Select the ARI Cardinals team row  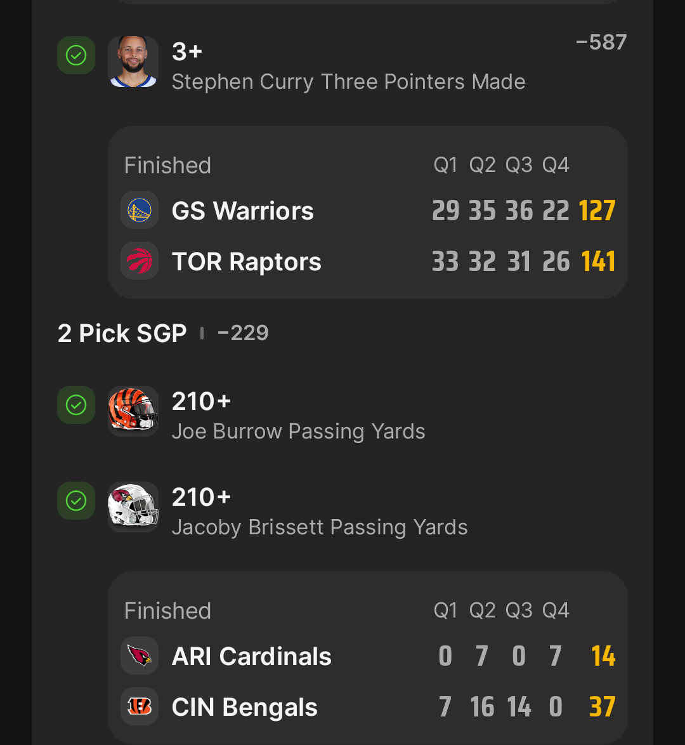(x=368, y=656)
